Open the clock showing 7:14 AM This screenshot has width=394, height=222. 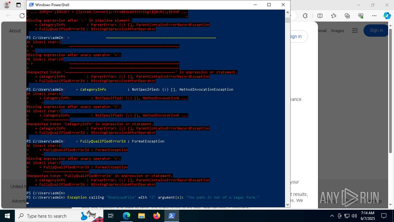coord(368,216)
